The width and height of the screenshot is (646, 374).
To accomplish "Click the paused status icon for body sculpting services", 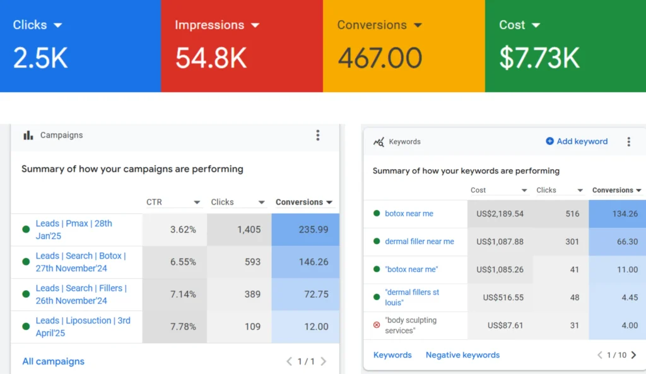I will coord(377,325).
